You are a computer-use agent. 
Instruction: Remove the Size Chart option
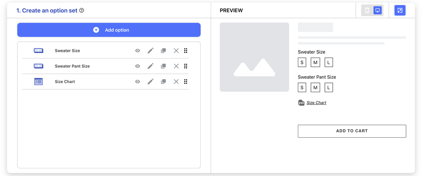(x=176, y=82)
